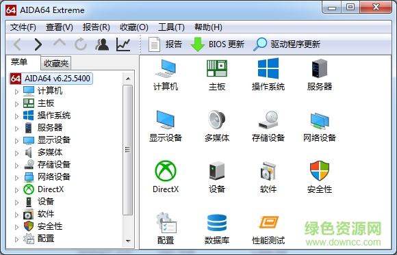Expand the 设备 tree node arrow
This screenshot has height=255, width=397.
coord(16,202)
